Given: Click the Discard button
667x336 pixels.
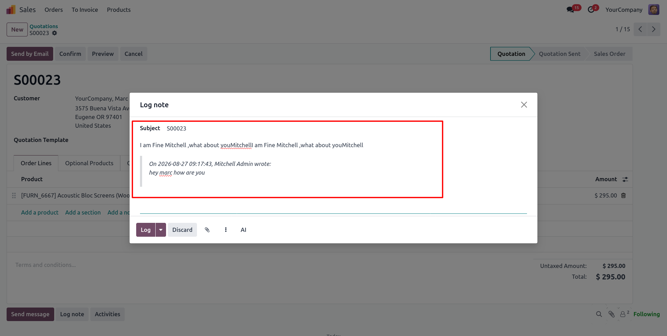Looking at the screenshot, I should pos(182,230).
